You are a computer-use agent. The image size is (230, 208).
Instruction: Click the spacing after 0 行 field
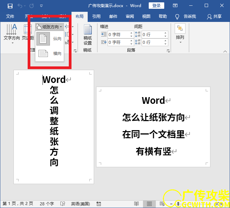pyautogui.click(x=153, y=42)
